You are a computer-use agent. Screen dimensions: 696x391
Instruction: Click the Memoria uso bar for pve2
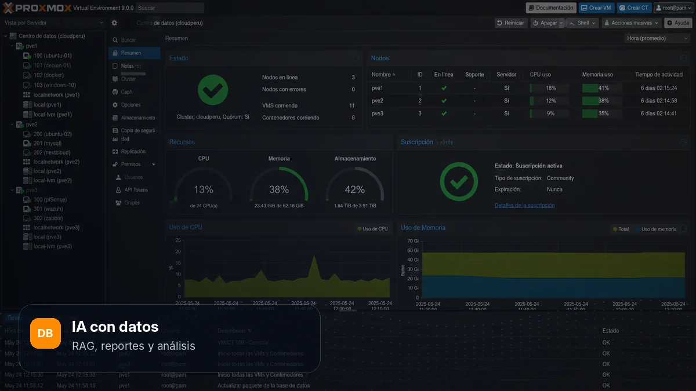point(602,101)
